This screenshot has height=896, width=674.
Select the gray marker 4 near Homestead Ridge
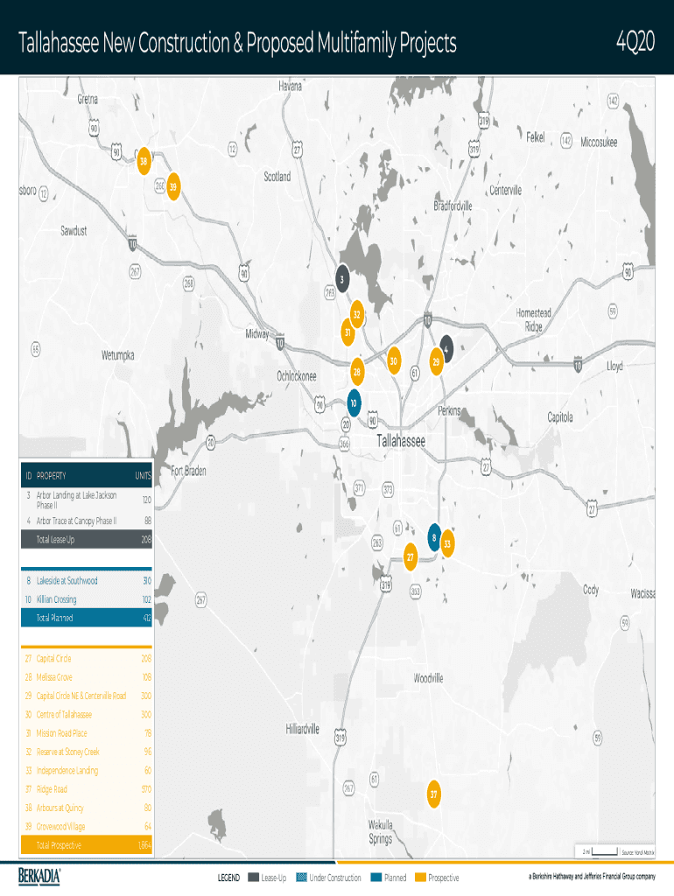pyautogui.click(x=446, y=347)
